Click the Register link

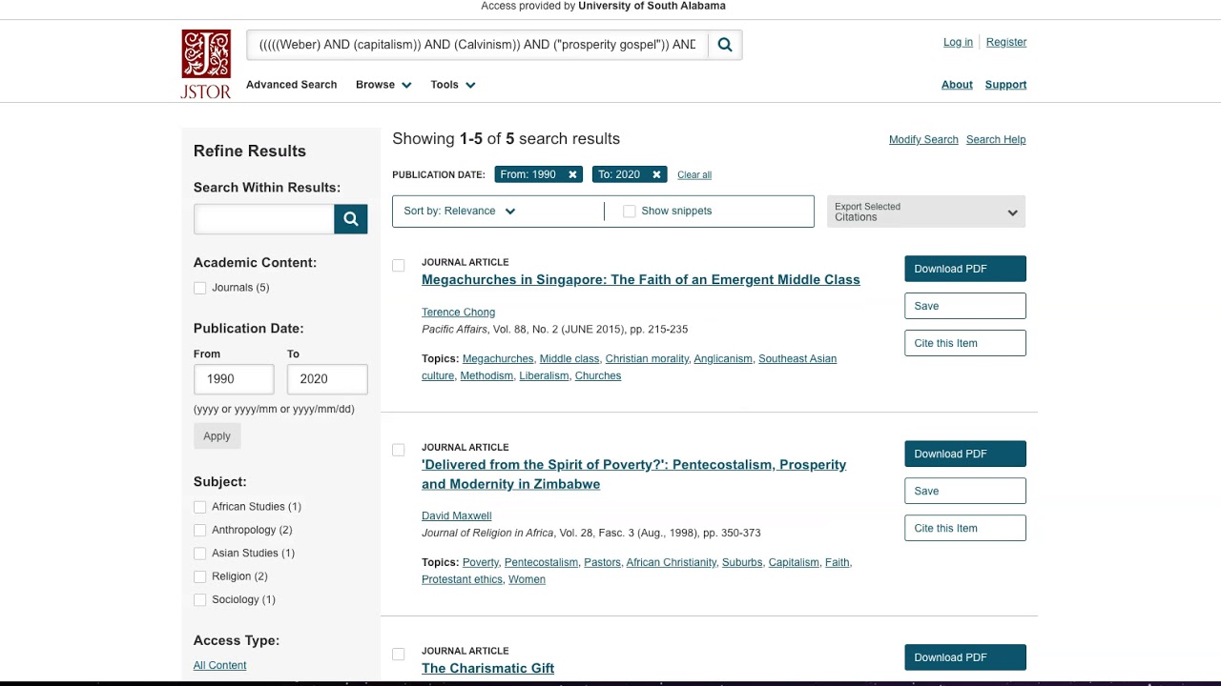pyautogui.click(x=1006, y=42)
